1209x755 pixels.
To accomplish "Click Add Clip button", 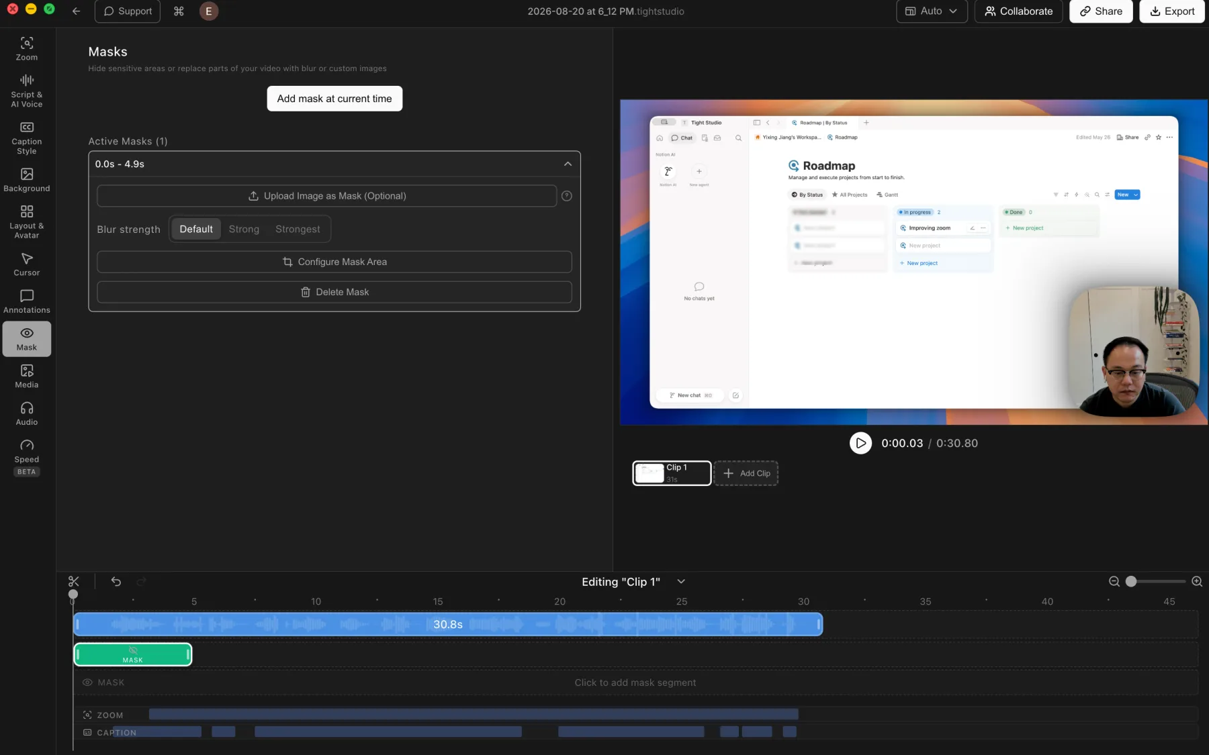I will coord(746,473).
